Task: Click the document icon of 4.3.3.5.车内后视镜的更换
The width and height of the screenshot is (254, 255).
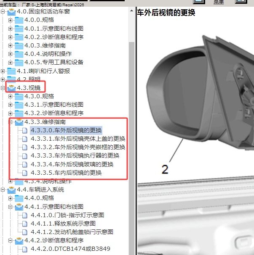Action: click(24, 173)
